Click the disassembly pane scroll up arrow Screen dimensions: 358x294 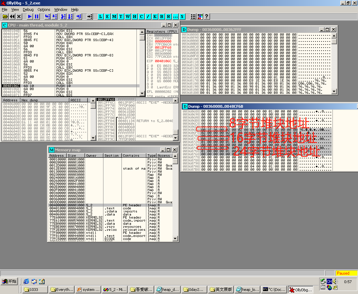pos(142,32)
